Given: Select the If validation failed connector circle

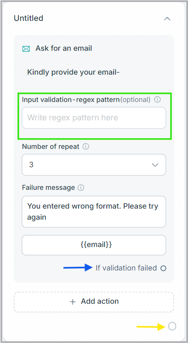Looking at the screenshot, I should (163, 268).
